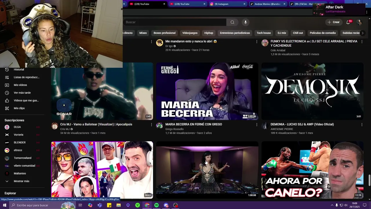The height and width of the screenshot is (209, 371).
Task: Open OLGA subscription channel
Action: (22, 127)
